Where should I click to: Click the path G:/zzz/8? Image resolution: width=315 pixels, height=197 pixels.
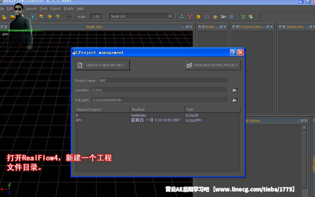(x=192, y=115)
